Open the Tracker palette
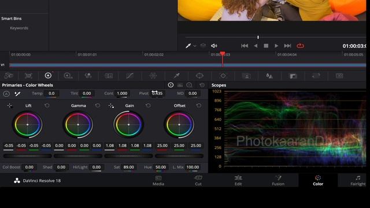The image size is (370, 208). 223,76
